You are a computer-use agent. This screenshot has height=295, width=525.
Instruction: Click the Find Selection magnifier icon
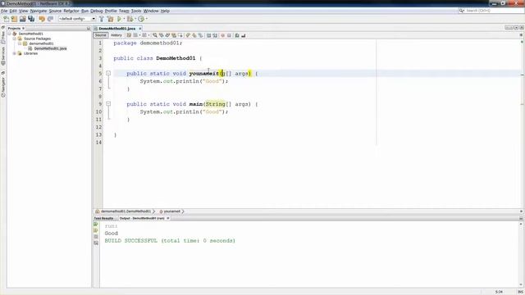[x=155, y=35]
